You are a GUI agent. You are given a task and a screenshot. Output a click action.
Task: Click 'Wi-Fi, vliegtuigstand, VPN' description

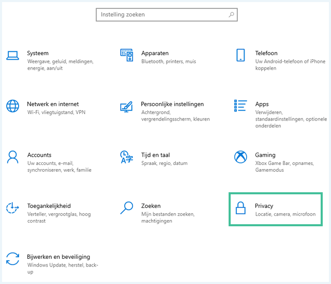click(56, 112)
